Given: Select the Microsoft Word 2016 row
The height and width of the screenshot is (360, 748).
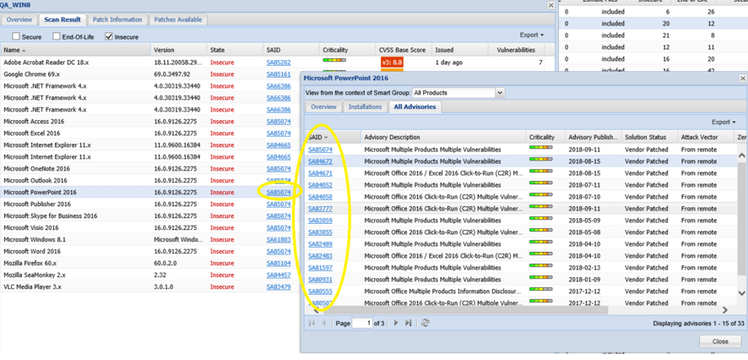Looking at the screenshot, I should tap(149, 252).
